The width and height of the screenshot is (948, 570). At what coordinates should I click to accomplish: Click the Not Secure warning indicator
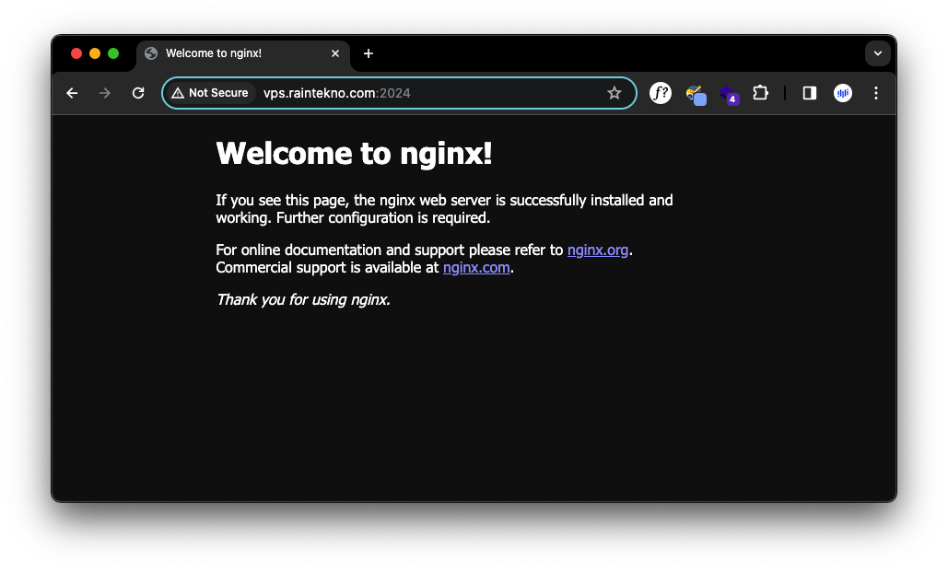pyautogui.click(x=210, y=93)
